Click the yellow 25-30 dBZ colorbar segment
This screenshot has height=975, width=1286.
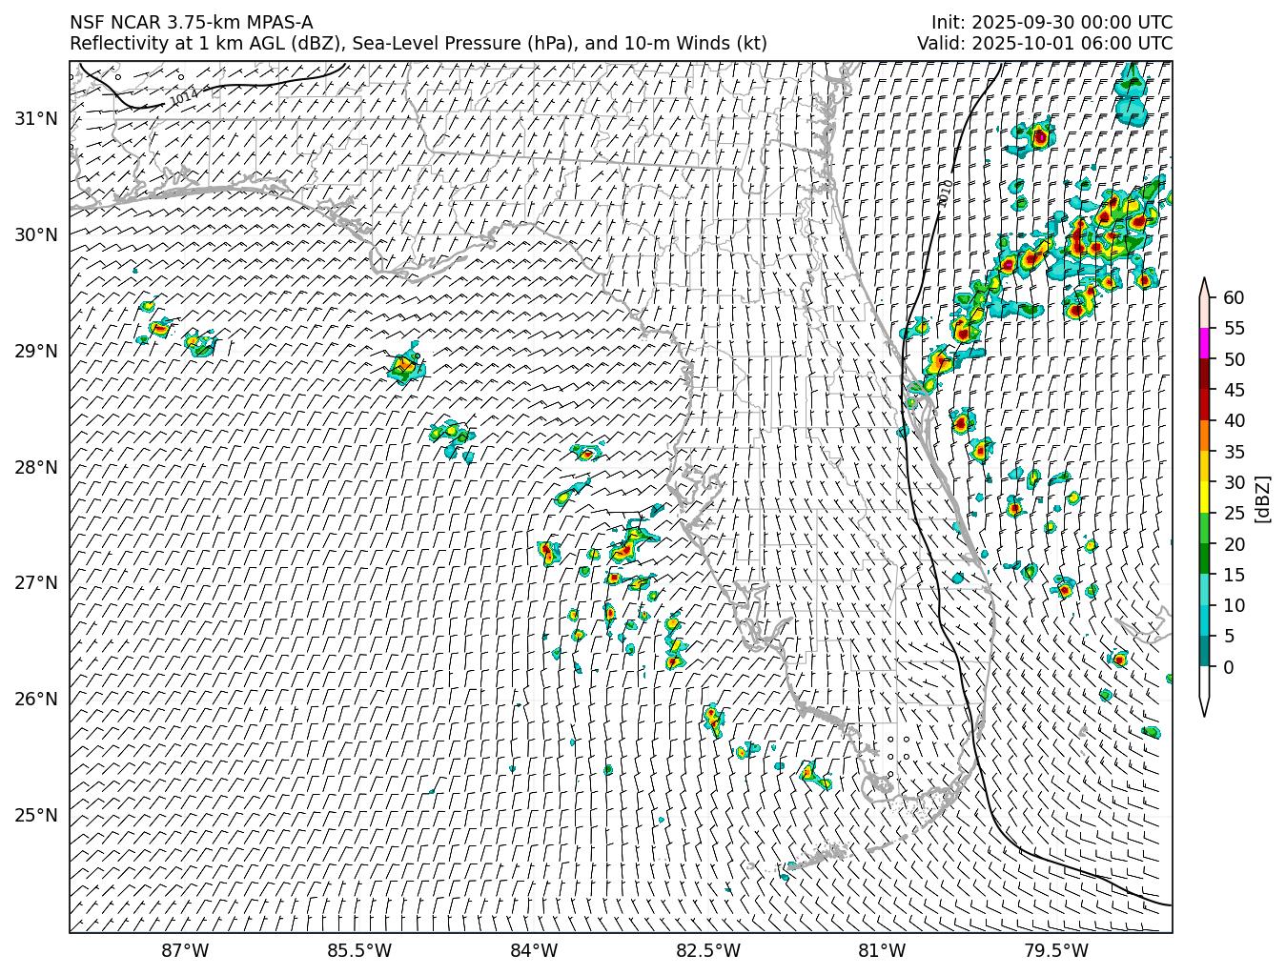[1204, 498]
